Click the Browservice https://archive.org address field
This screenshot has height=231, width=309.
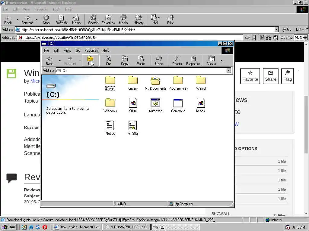point(130,38)
